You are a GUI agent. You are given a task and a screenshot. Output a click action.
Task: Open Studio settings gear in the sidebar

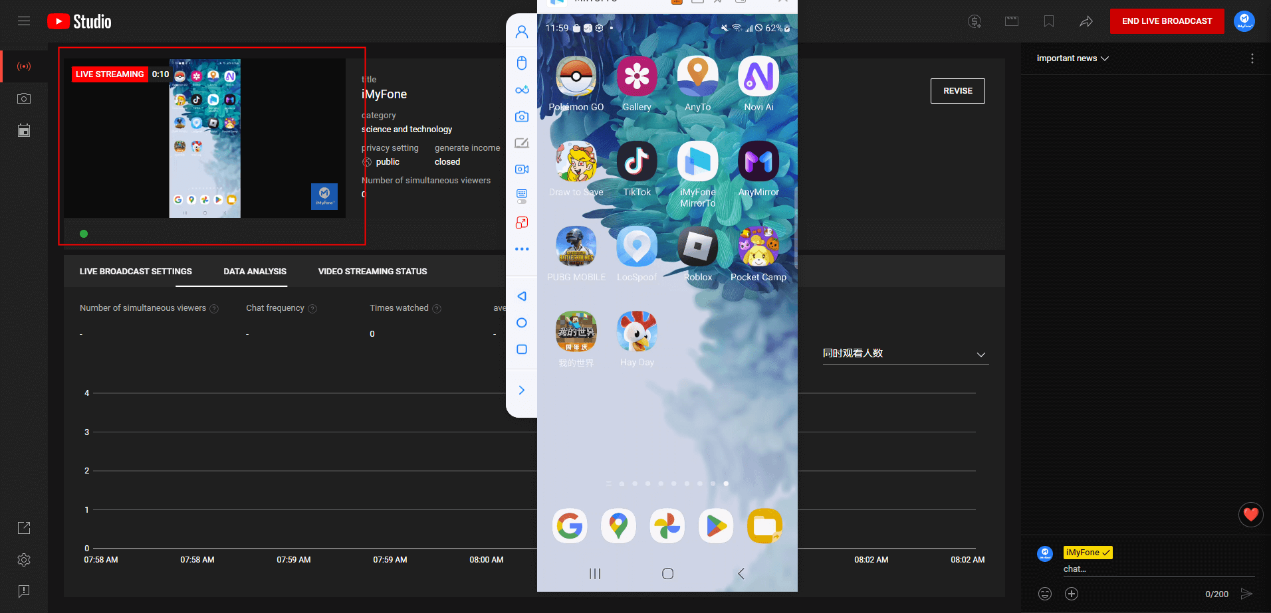pos(24,560)
